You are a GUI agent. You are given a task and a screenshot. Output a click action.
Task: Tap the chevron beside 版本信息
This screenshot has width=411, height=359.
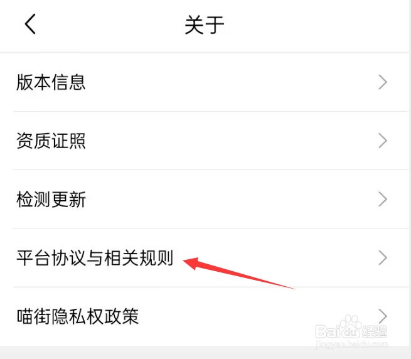pyautogui.click(x=383, y=82)
